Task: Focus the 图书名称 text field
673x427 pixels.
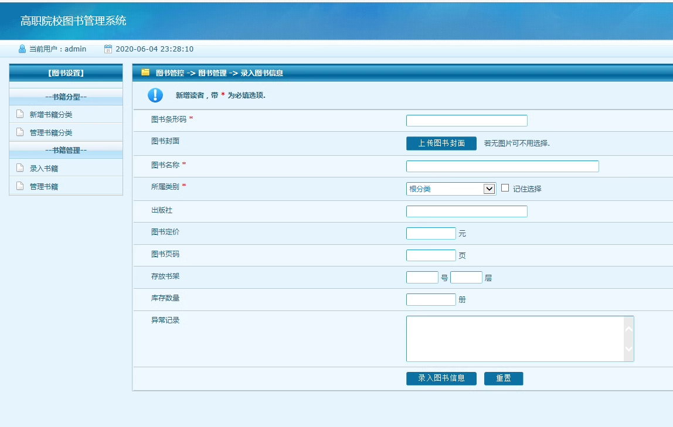Action: (x=502, y=166)
